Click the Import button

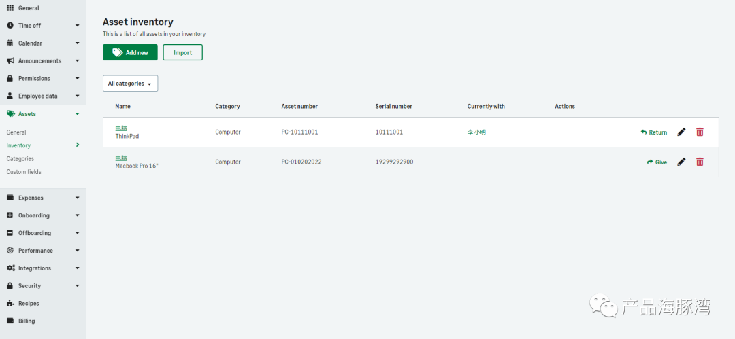pos(183,52)
